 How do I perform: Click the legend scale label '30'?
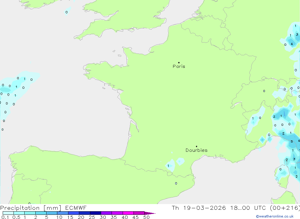click(103, 217)
